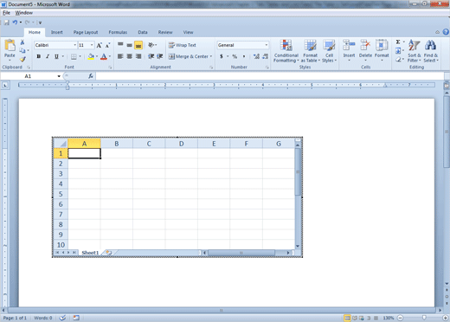450x322 pixels.
Task: Toggle Italic formatting
Action: click(x=48, y=56)
